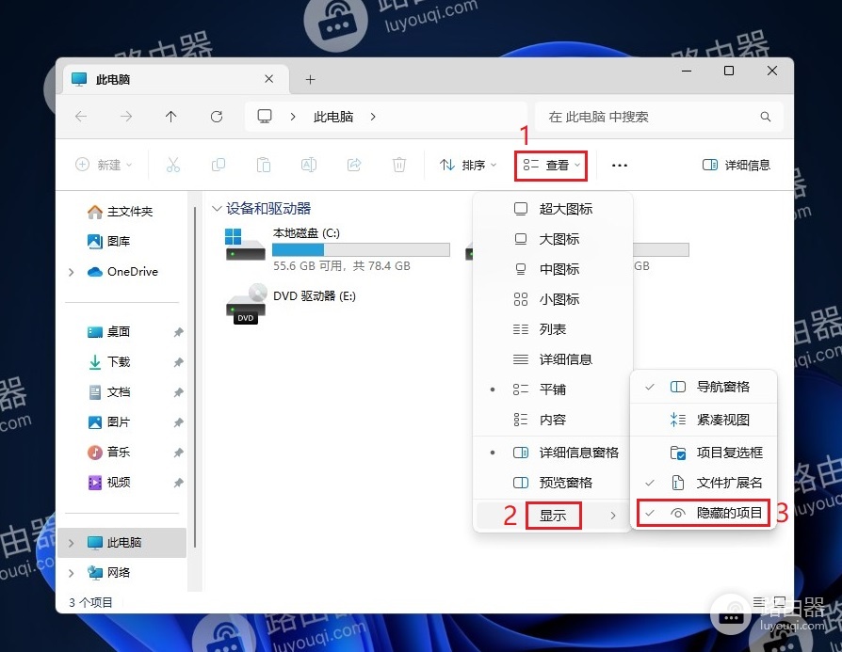The image size is (842, 652).
Task: Go back with the left arrow
Action: [81, 117]
